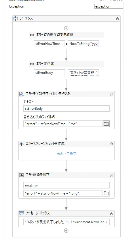Click the exception name field
133x240 pixels.
click(109, 6)
